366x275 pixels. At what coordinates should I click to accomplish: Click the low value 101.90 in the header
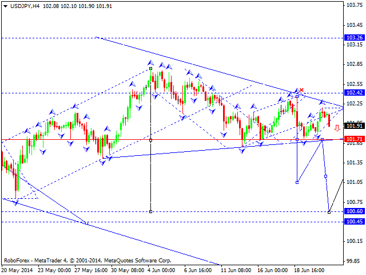tap(86, 6)
